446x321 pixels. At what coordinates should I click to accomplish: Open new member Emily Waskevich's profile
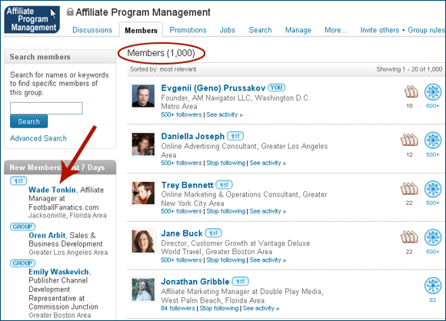tap(59, 272)
